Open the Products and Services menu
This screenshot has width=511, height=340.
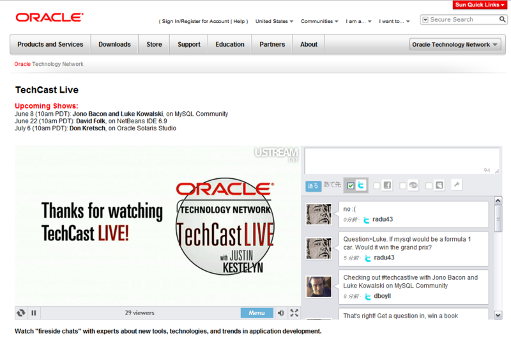[50, 44]
